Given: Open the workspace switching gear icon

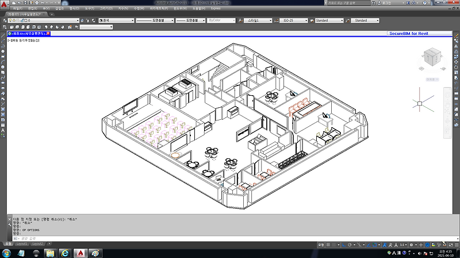Looking at the screenshot, I should point(411,245).
